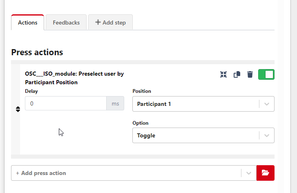The height and width of the screenshot is (193, 297).
Task: Expand the Add press action chevron
Action: [248, 173]
